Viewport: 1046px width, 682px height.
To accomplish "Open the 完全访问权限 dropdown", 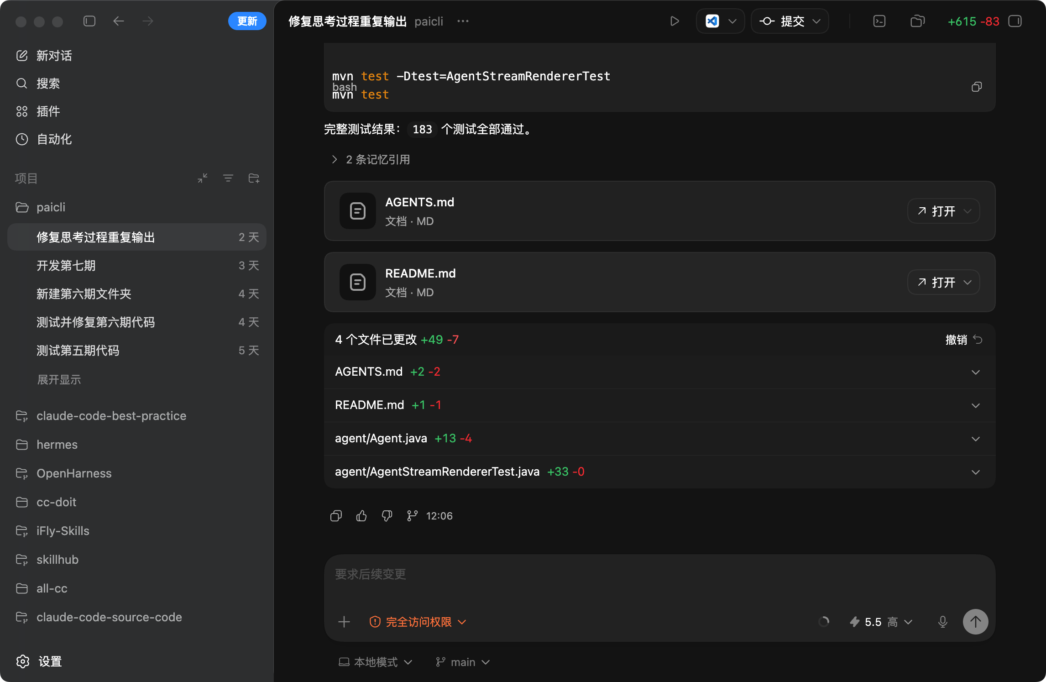I will (x=418, y=622).
